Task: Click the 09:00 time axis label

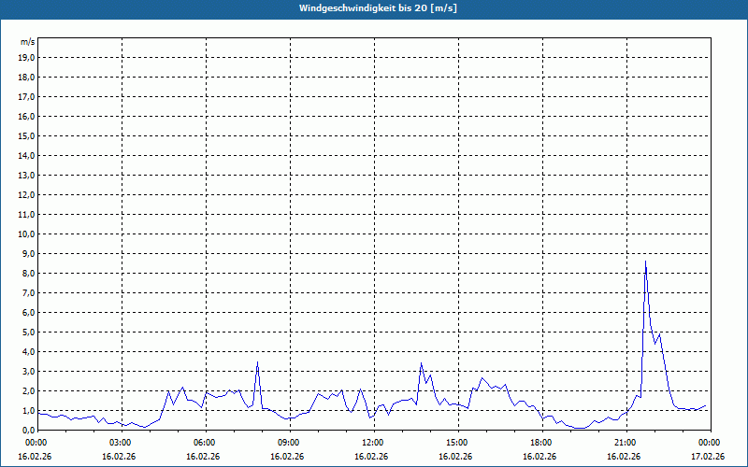Action: click(287, 442)
